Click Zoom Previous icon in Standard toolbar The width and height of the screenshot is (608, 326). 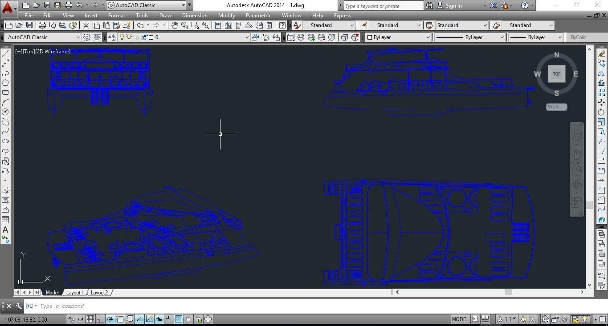(205, 25)
